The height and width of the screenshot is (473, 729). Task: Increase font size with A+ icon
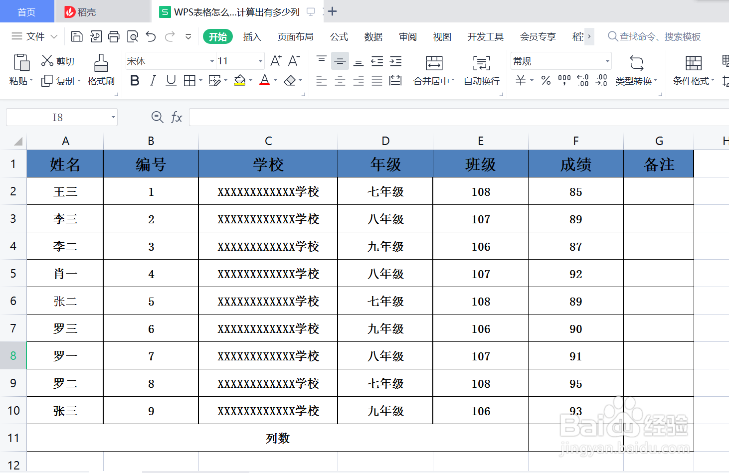click(x=276, y=61)
